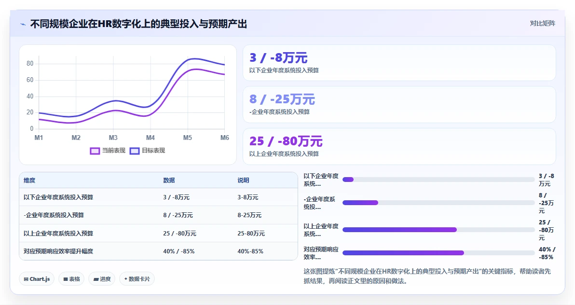Click table row label 以上企业年度系统投入预算
The image size is (575, 305).
pos(58,234)
